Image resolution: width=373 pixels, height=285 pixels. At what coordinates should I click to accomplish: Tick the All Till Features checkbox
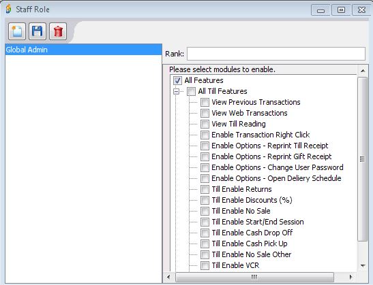coord(191,91)
